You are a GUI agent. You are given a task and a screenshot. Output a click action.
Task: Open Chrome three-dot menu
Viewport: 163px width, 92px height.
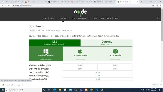tap(161, 6)
